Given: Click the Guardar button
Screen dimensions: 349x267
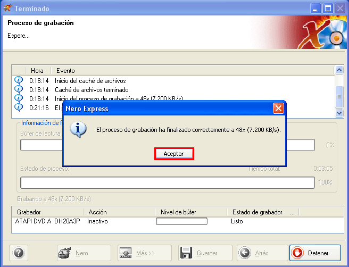Looking at the screenshot, I should coord(205,253).
